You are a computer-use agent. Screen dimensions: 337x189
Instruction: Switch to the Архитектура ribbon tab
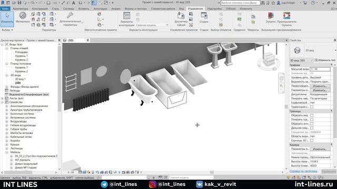[21, 9]
